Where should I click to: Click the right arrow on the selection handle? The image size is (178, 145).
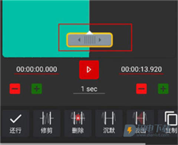coord(100,40)
